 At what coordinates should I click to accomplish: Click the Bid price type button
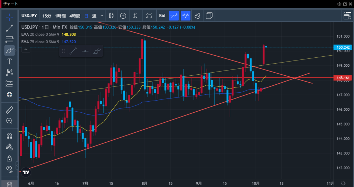click(x=162, y=16)
